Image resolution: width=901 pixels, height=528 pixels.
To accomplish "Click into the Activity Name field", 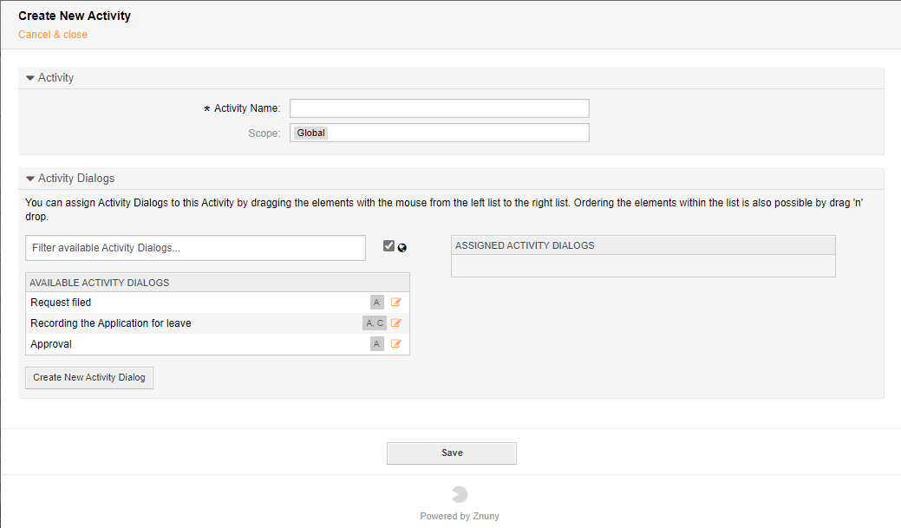I will coord(439,108).
